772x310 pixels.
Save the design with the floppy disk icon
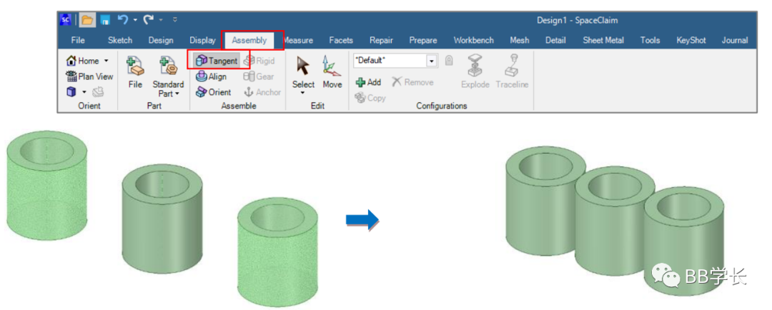click(x=105, y=20)
